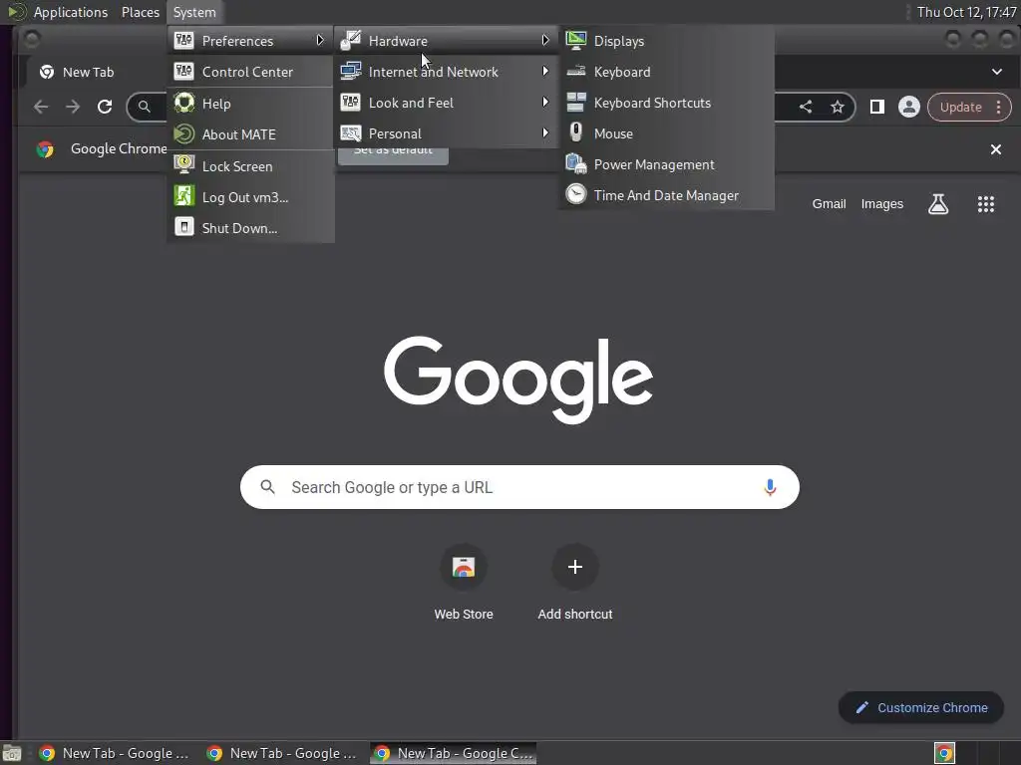Image resolution: width=1021 pixels, height=765 pixels.
Task: Close the System menu via its label
Action: click(x=194, y=12)
